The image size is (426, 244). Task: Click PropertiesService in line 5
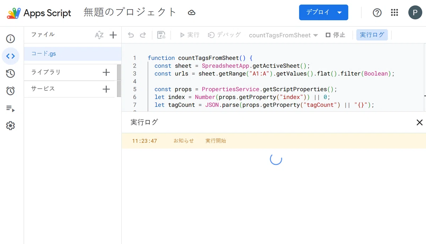(x=230, y=89)
